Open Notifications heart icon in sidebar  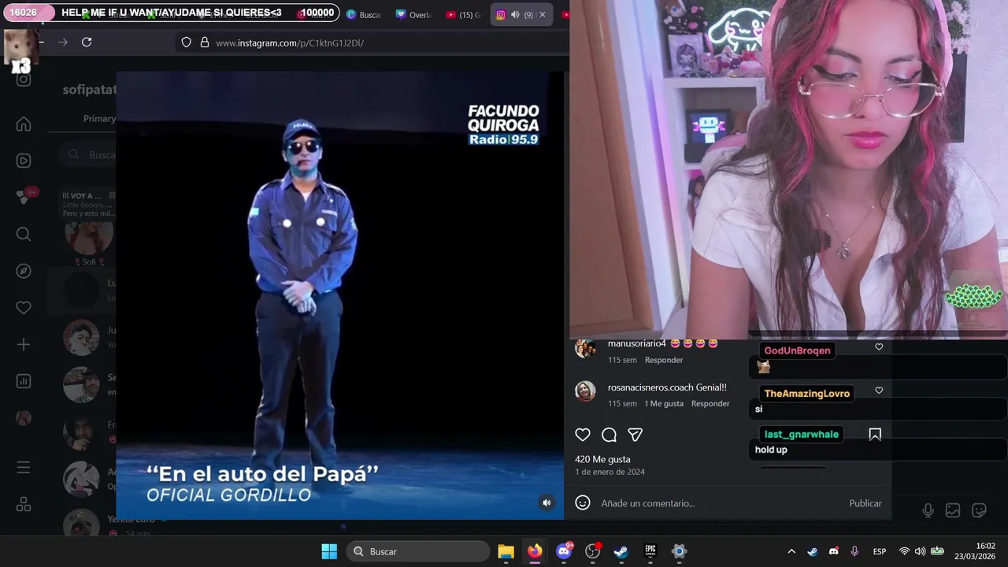[x=24, y=308]
